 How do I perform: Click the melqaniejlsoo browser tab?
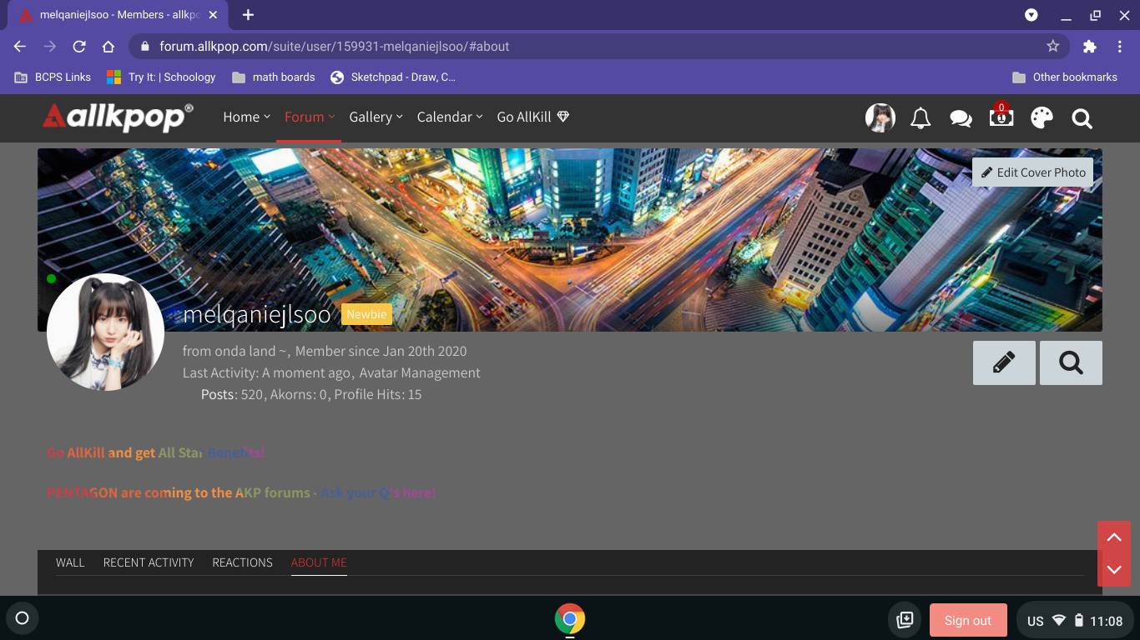click(x=117, y=15)
